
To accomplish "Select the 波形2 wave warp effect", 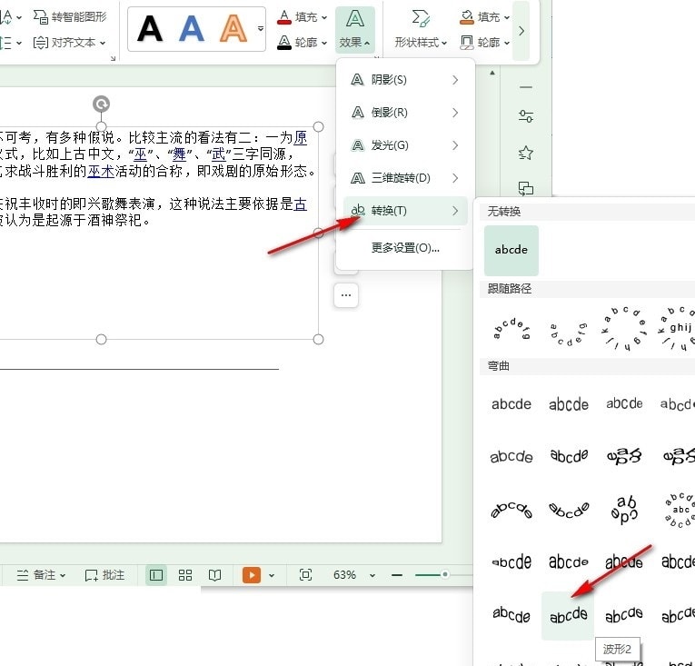I will [x=568, y=615].
